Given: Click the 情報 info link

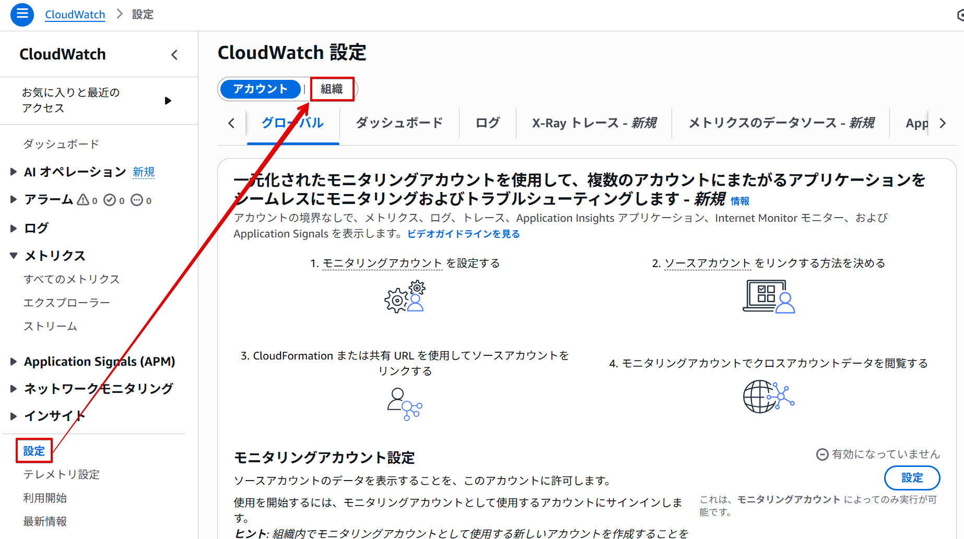Looking at the screenshot, I should (x=740, y=201).
